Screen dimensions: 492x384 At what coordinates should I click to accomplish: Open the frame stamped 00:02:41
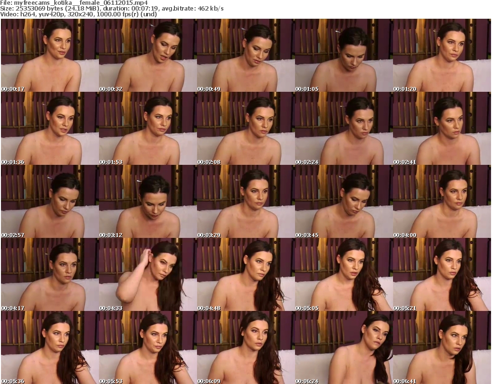coord(442,128)
